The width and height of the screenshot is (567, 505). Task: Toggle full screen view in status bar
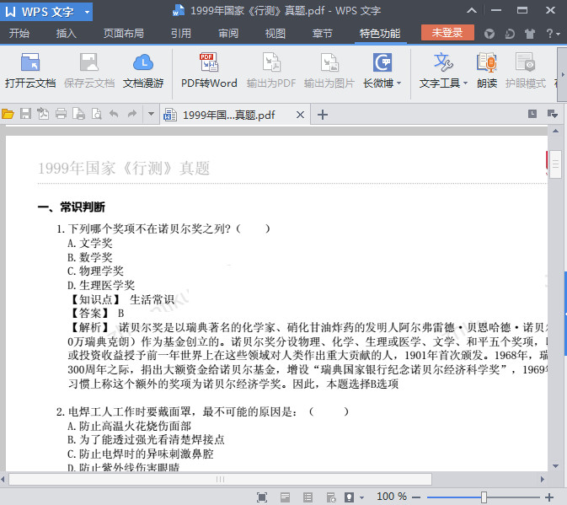coord(262,497)
